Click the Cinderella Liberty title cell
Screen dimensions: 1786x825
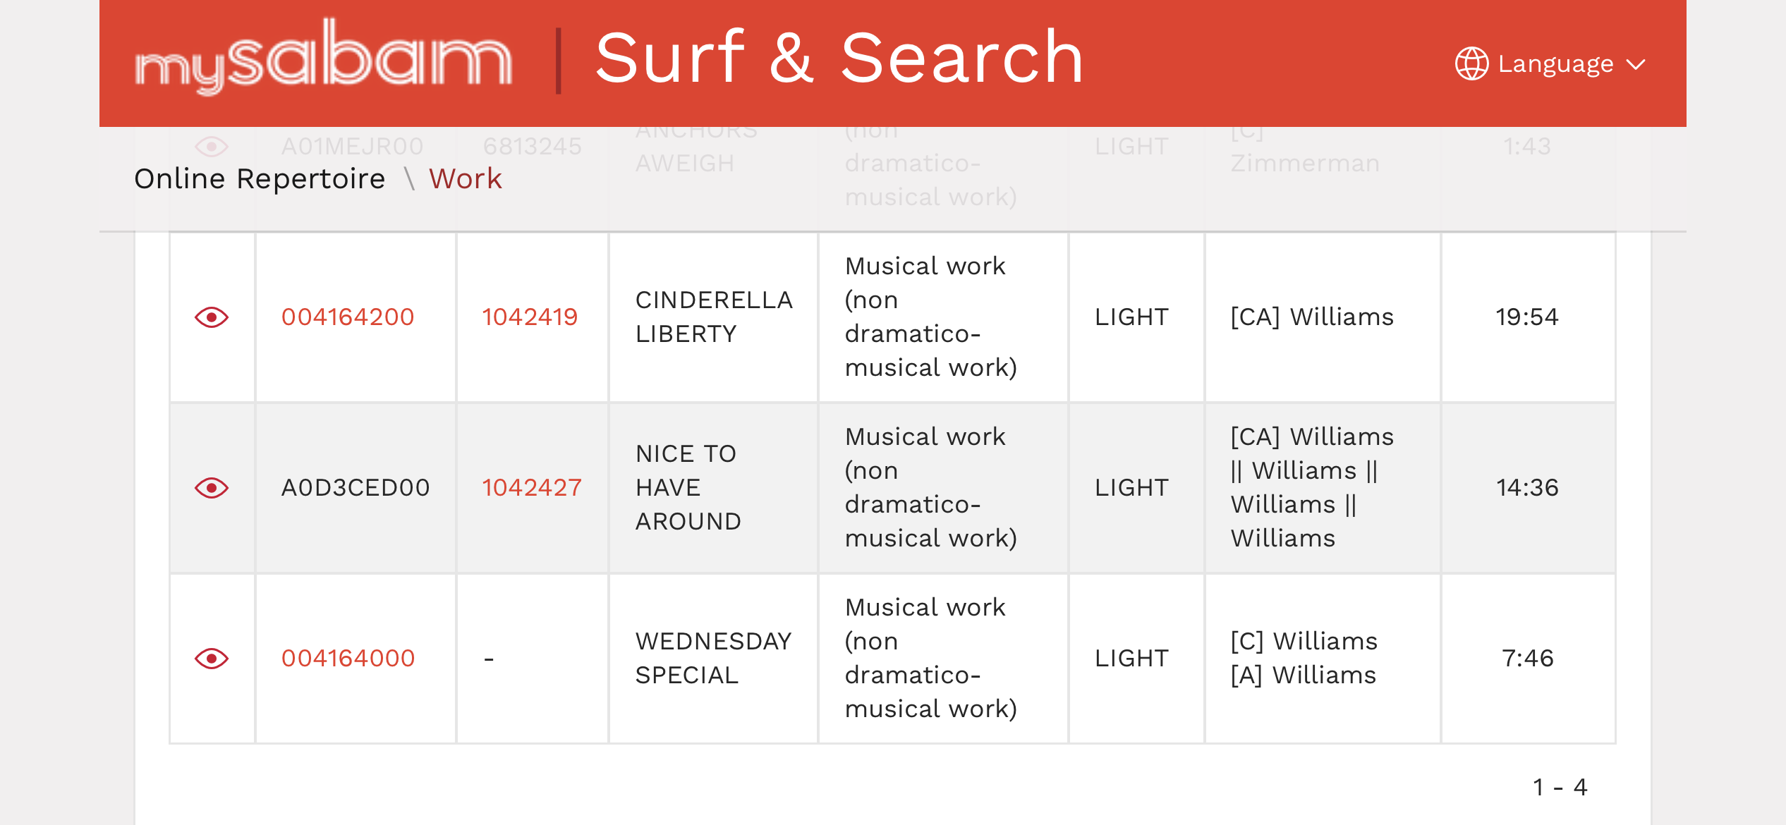(x=713, y=317)
